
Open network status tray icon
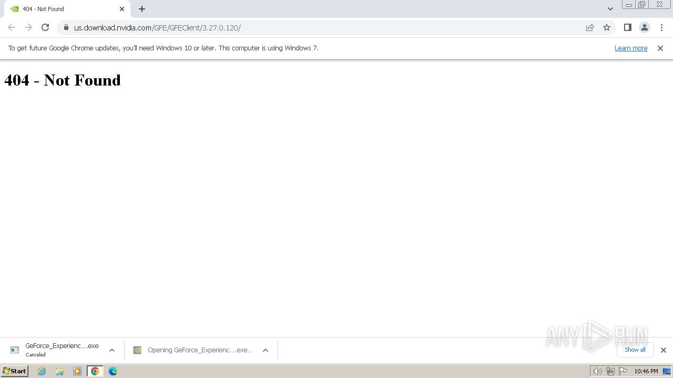(610, 371)
